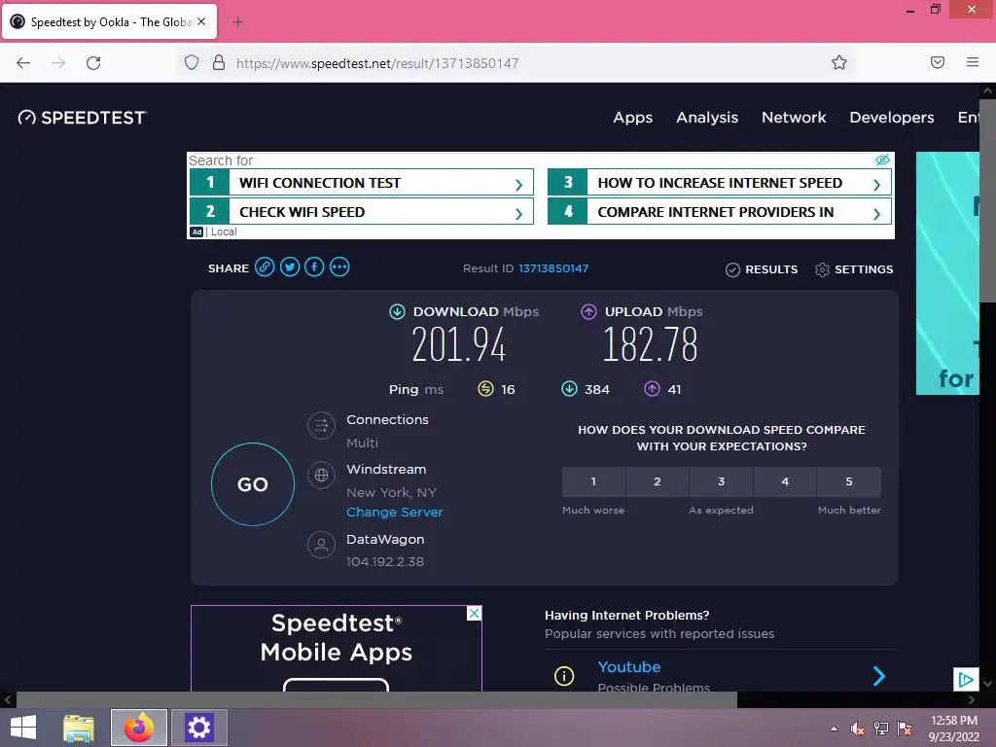The width and height of the screenshot is (996, 747).
Task: Click the Action Center flag tray icon
Action: tap(905, 729)
